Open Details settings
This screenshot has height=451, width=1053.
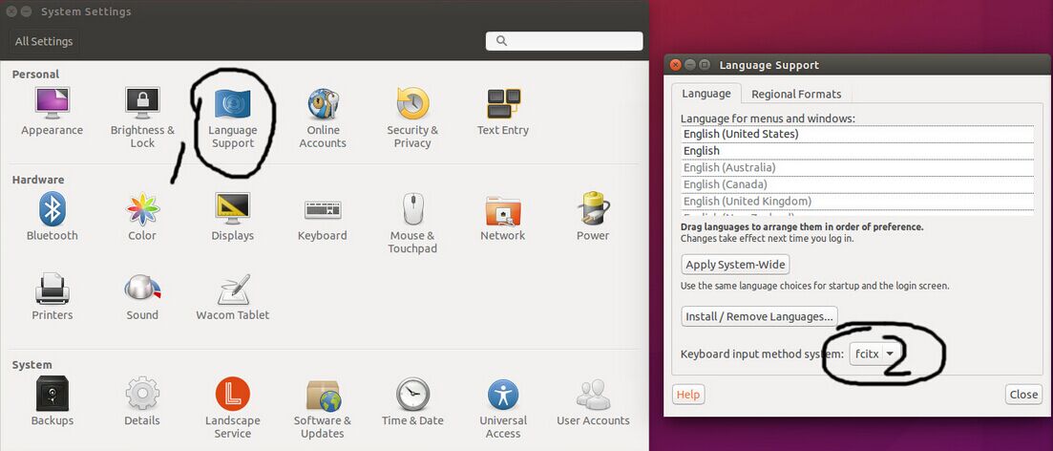(142, 401)
